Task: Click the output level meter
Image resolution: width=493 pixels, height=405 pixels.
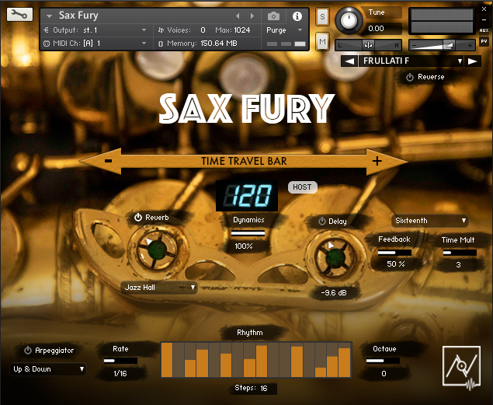Action: click(x=442, y=21)
